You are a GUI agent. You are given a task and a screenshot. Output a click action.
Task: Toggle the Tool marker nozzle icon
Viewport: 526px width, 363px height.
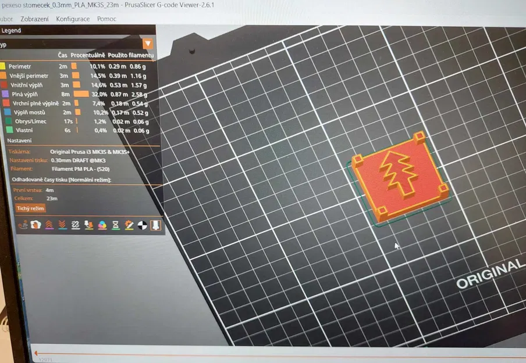155,225
